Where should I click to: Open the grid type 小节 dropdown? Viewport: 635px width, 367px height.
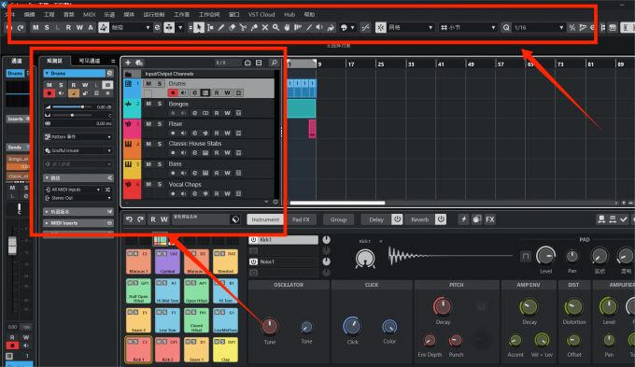pos(468,27)
